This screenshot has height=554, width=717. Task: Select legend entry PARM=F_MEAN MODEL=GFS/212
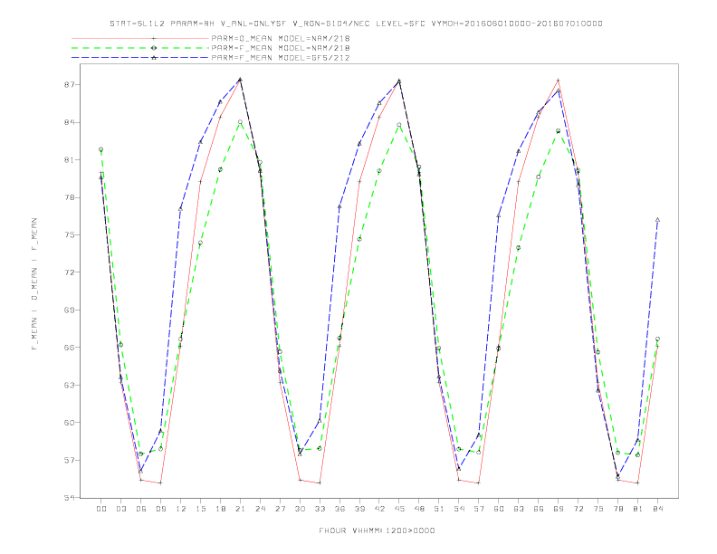281,58
